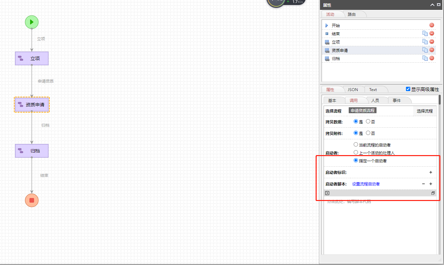Click the linked-process icon beside 归档 in list
Viewport: 444px width, 265px height.
327,59
